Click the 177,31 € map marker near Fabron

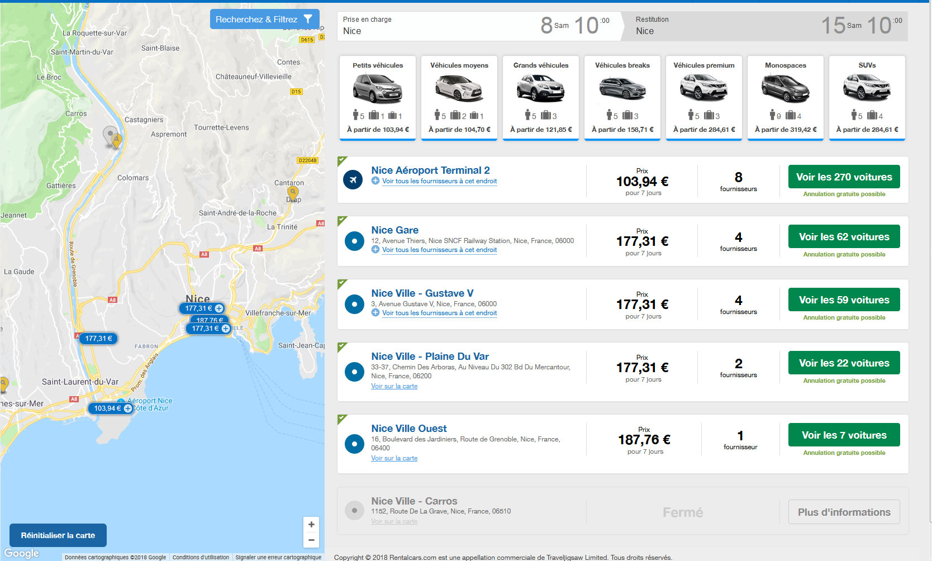click(x=98, y=338)
